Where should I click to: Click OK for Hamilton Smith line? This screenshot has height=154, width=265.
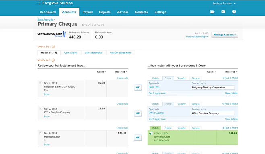138,138
